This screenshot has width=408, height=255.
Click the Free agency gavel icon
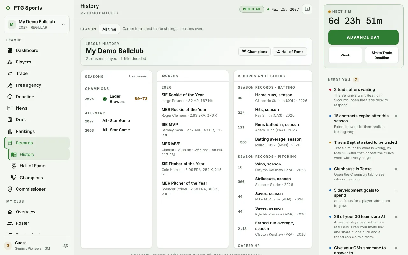coord(10,85)
